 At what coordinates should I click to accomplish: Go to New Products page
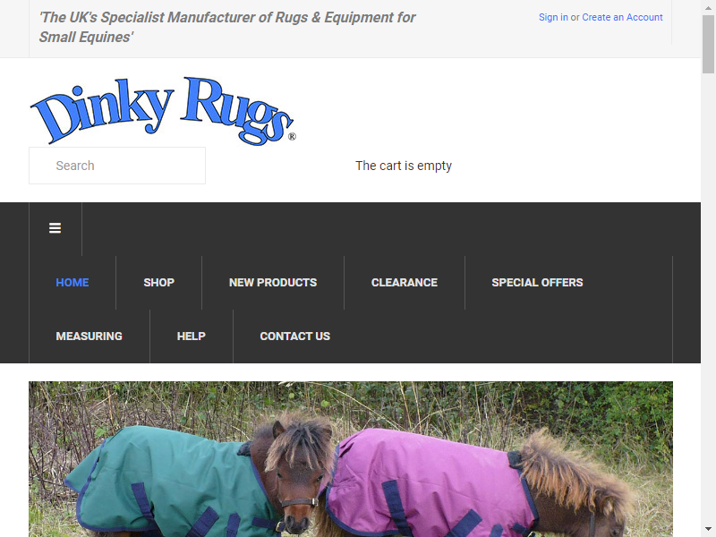click(273, 283)
